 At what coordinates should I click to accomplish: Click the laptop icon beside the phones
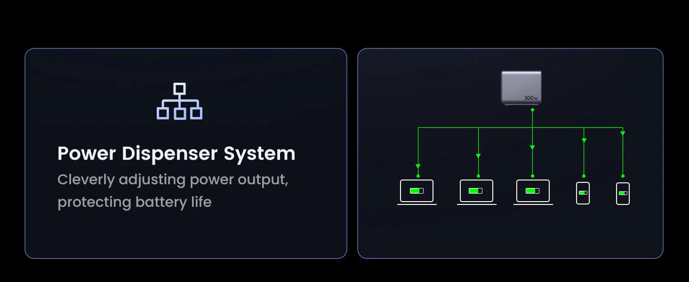pyautogui.click(x=533, y=192)
